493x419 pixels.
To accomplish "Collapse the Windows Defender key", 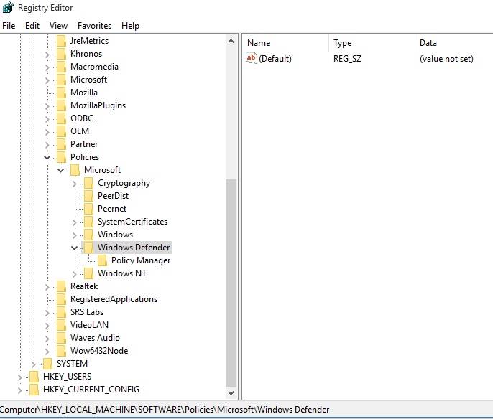I will point(75,248).
